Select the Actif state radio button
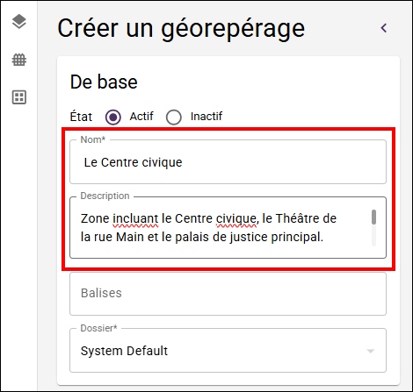 point(113,118)
